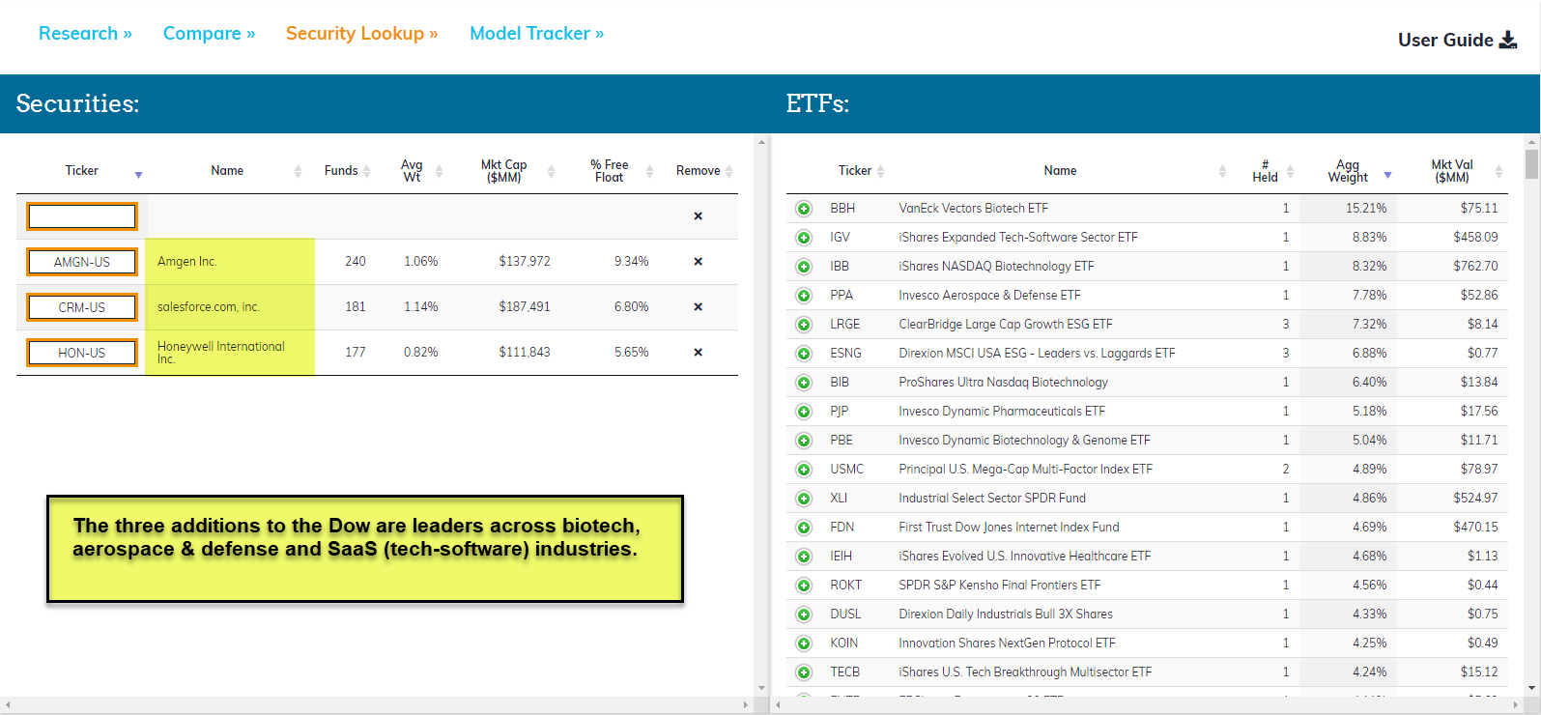Add USMC ETF using green plus icon

click(x=804, y=470)
